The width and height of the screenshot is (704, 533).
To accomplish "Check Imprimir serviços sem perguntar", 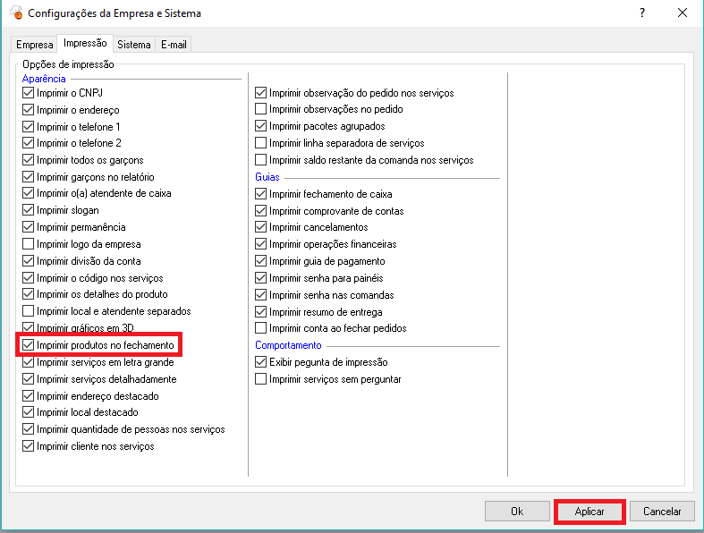I will click(261, 379).
